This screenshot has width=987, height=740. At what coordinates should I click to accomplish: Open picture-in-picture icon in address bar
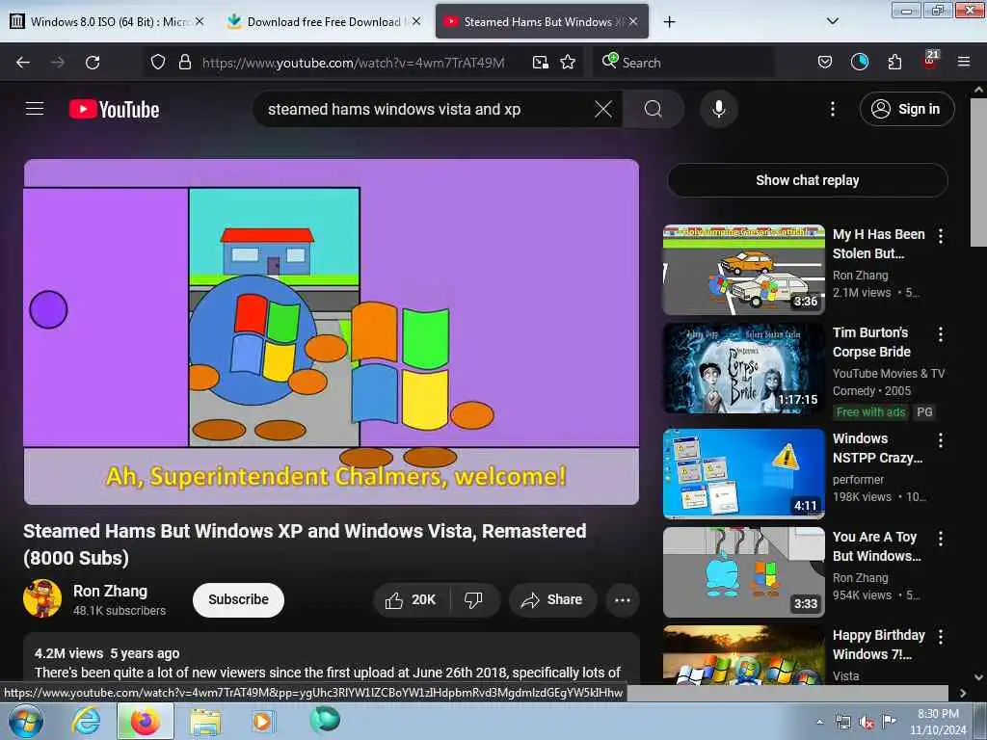[x=540, y=63]
